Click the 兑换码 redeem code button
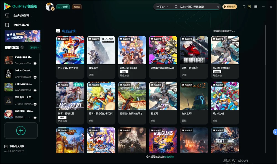277x164 pixels. point(63,7)
